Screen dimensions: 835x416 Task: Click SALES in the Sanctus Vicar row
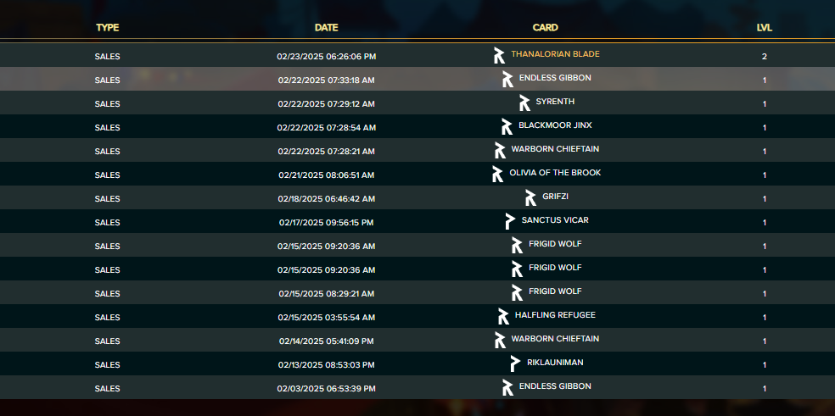point(107,223)
